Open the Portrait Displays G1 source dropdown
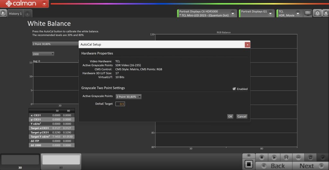 click(271, 14)
